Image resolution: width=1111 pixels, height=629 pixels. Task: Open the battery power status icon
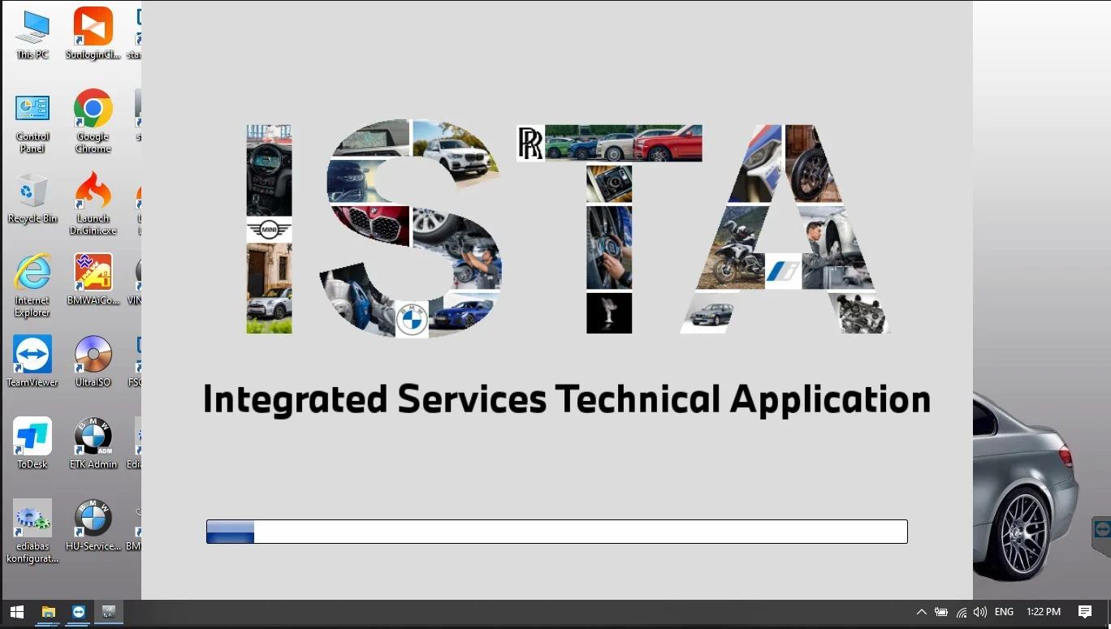941,612
